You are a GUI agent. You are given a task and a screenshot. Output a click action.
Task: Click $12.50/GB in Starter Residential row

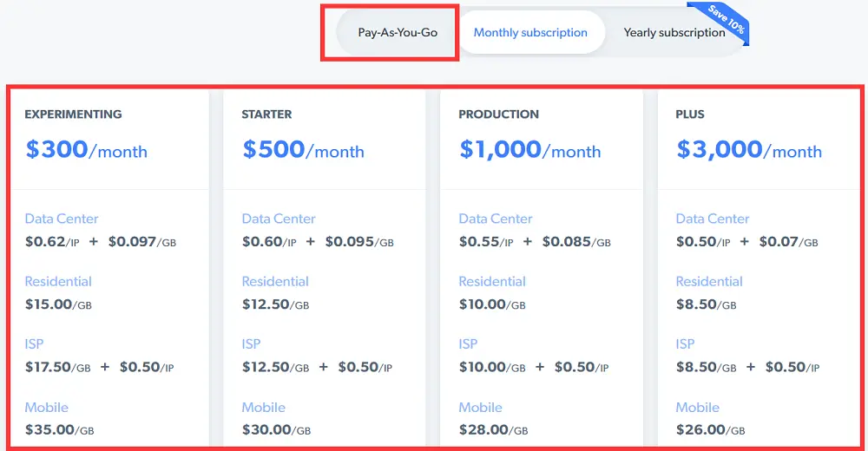275,304
